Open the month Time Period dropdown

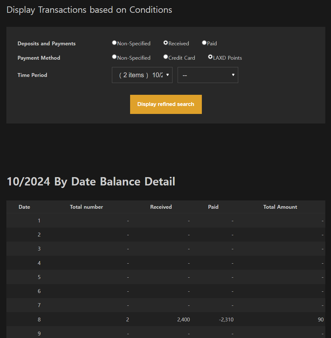(142, 75)
